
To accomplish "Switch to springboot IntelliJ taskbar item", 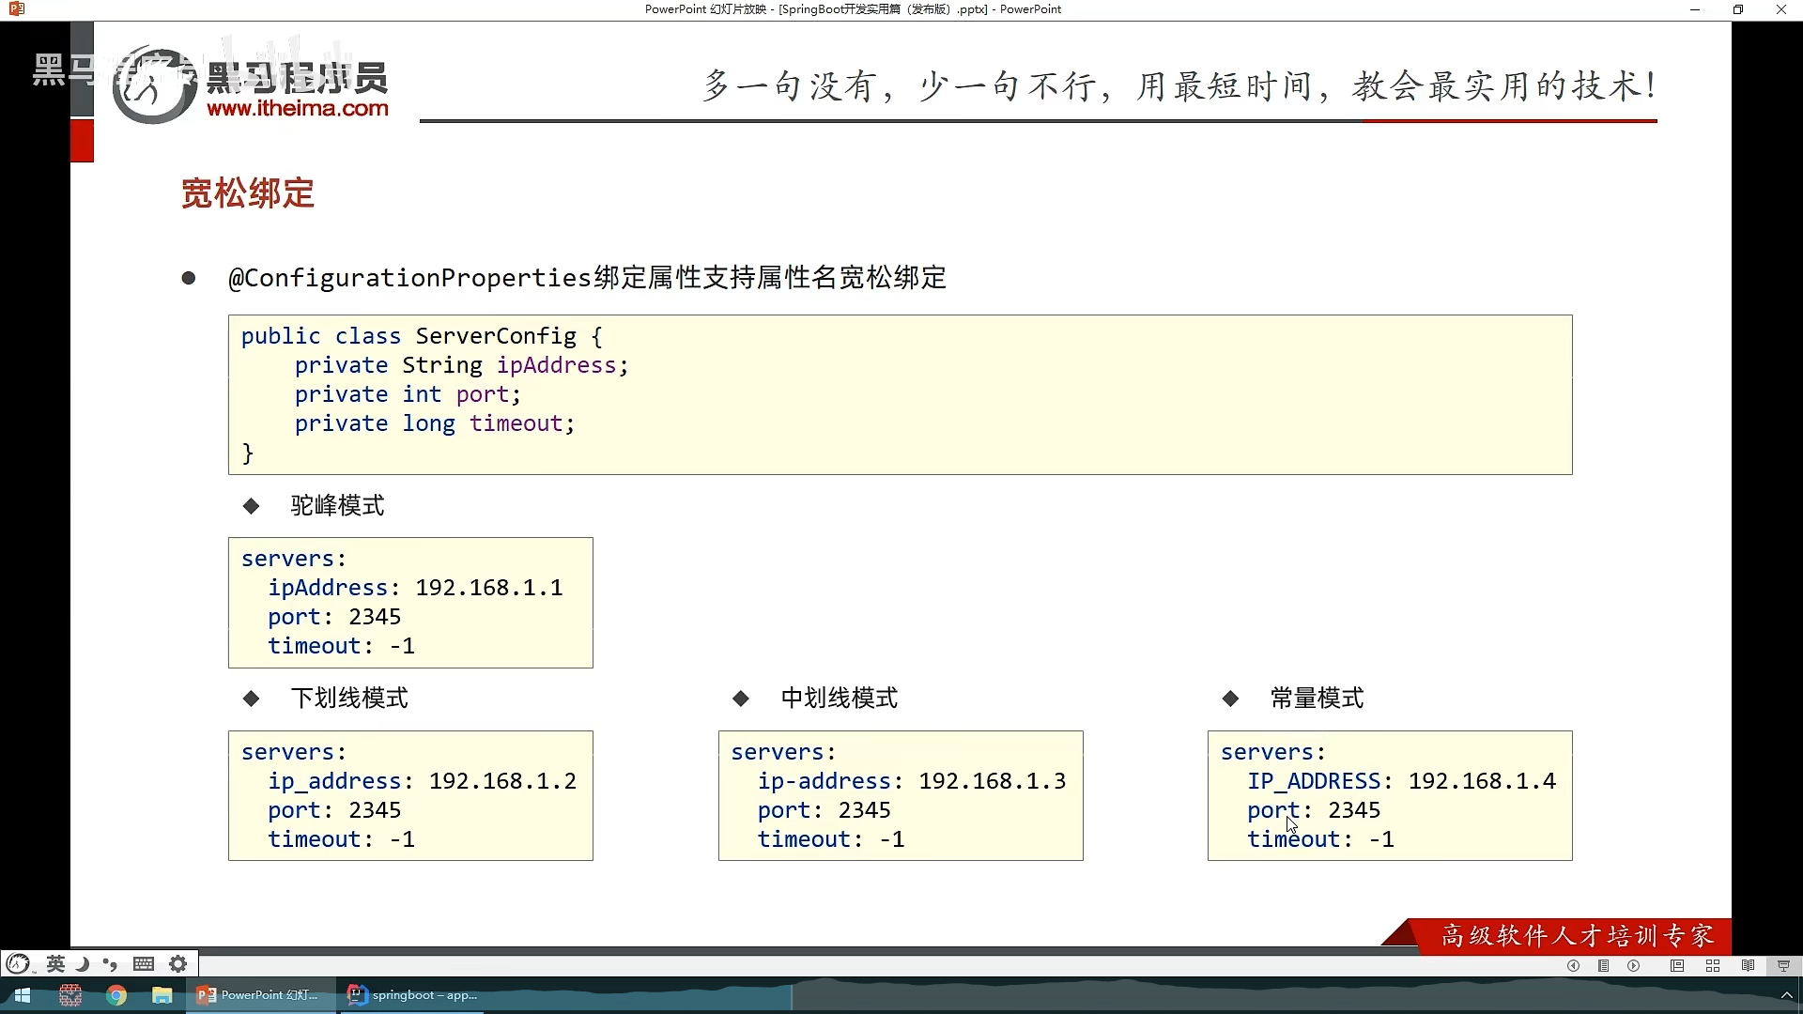I will pos(413,995).
